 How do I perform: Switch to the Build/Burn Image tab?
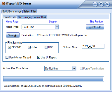12,11
